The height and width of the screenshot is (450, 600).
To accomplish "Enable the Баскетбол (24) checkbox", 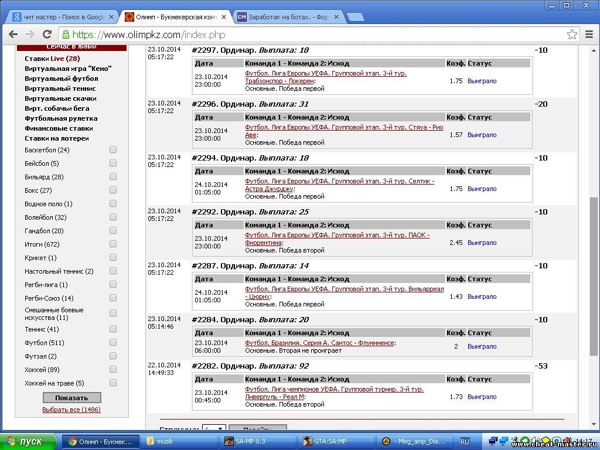I will tap(113, 150).
